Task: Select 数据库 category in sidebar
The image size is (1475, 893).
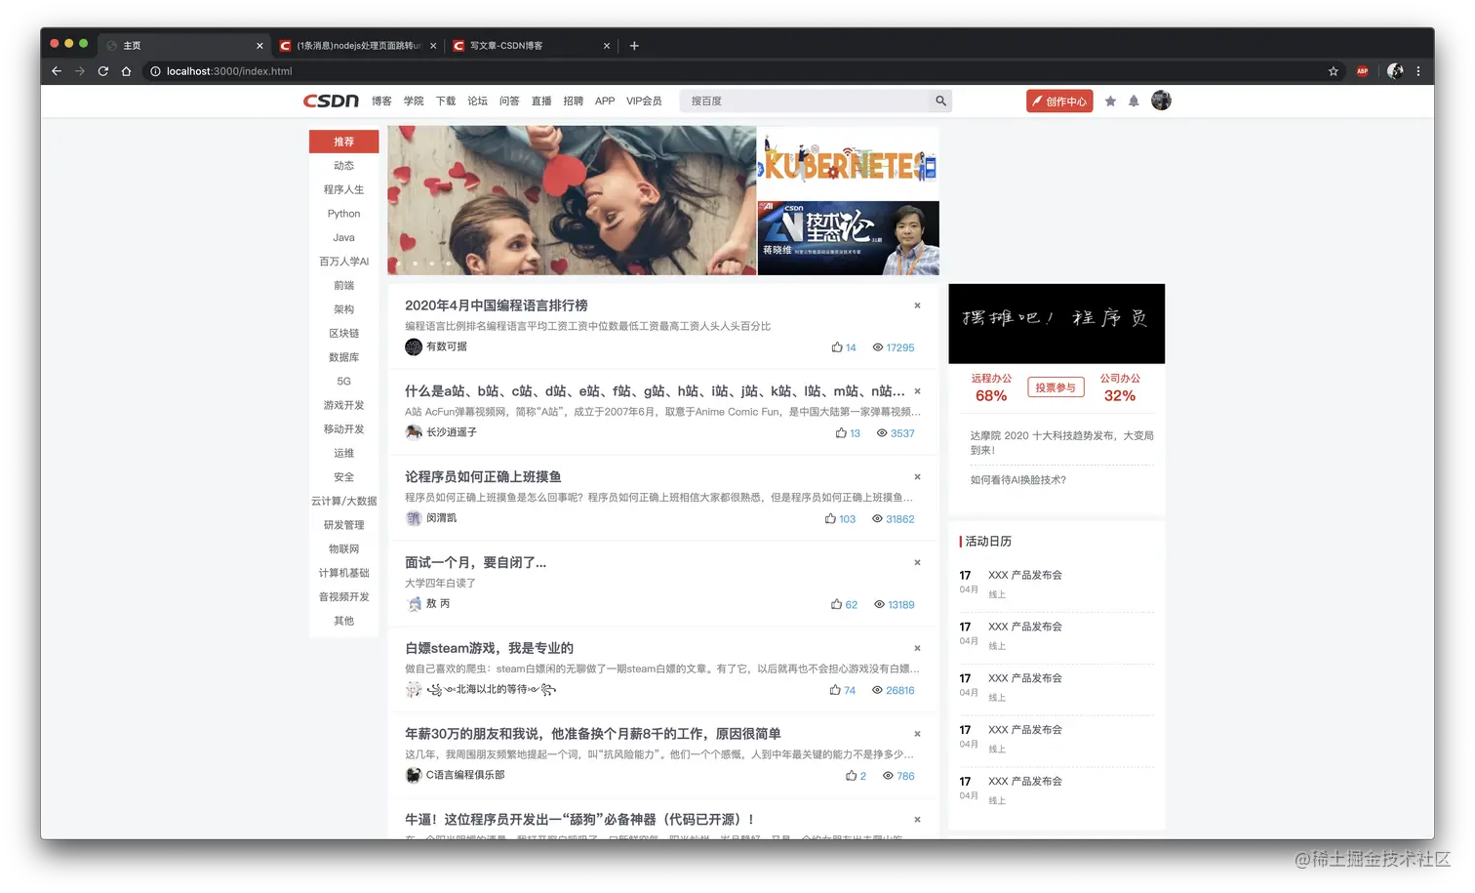Action: point(343,357)
